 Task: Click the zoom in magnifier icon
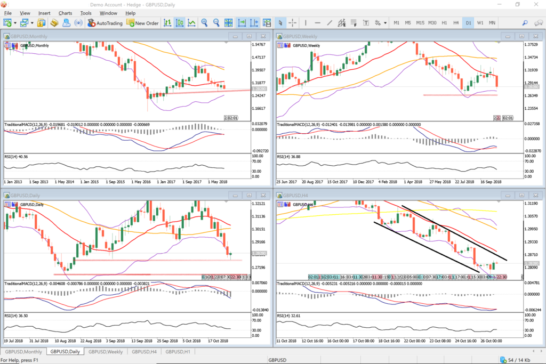click(204, 23)
